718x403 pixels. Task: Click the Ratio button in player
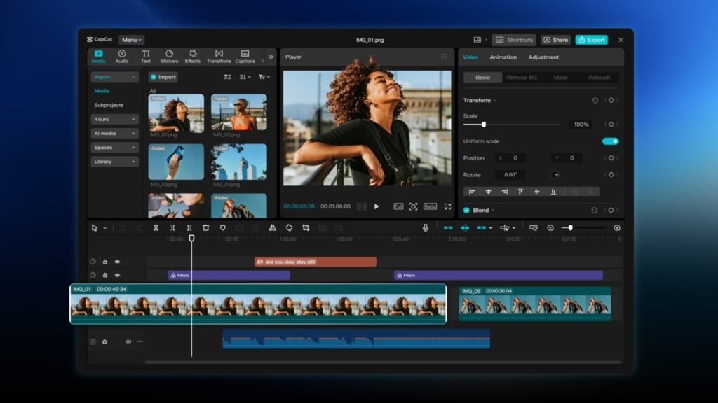(x=430, y=206)
